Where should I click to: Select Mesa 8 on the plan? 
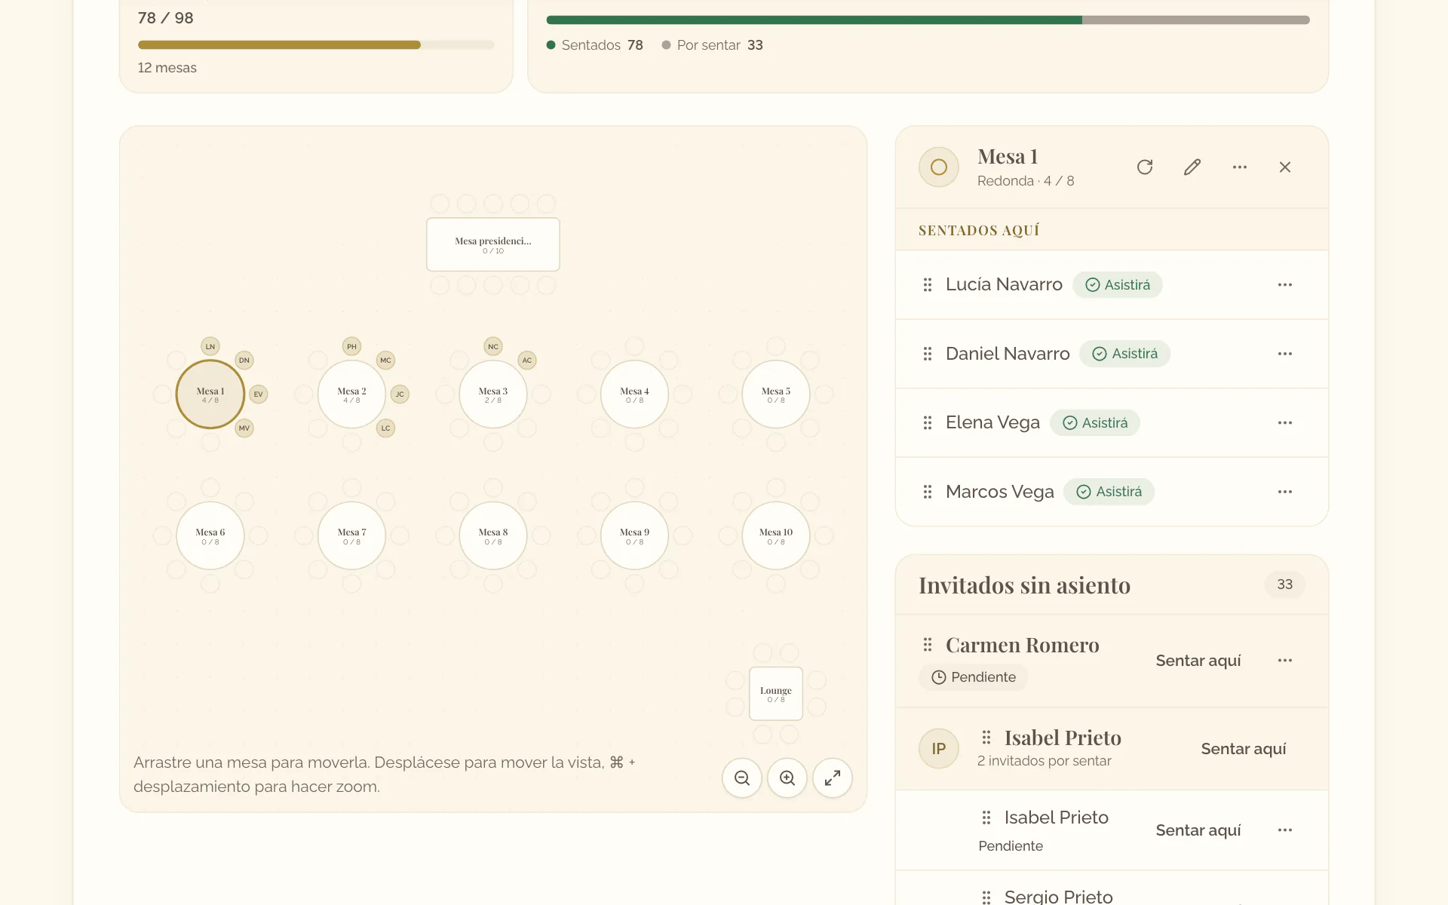click(493, 535)
